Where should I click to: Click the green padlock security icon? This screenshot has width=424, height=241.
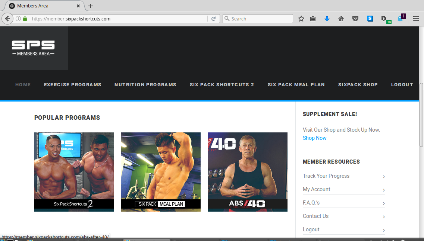(25, 19)
